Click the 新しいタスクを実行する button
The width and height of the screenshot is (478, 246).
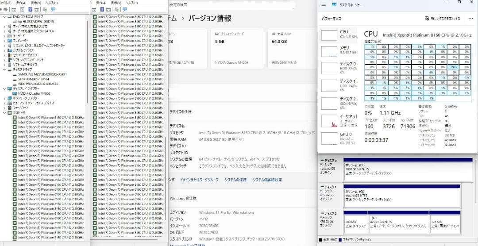442,19
